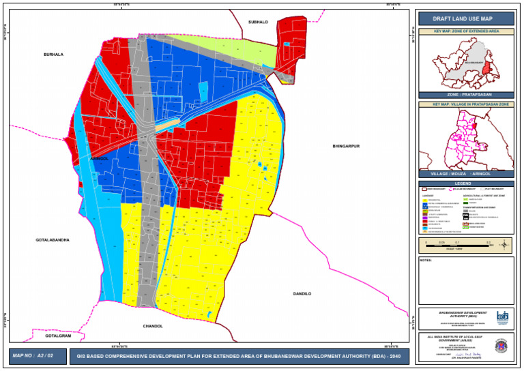Image resolution: width=524 pixels, height=371 pixels.
Task: Click the yellow residential legend swatch
Action: pos(425,200)
